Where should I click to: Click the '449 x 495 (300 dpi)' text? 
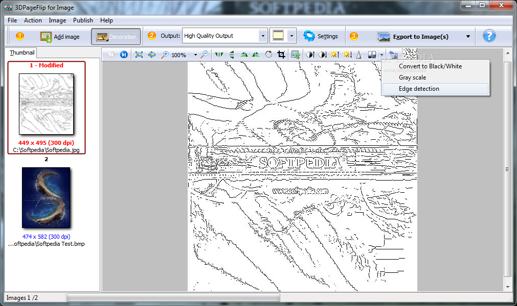click(x=46, y=143)
